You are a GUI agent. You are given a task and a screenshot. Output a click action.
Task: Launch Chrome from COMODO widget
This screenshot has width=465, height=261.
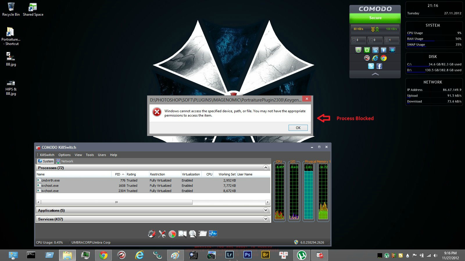384,58
